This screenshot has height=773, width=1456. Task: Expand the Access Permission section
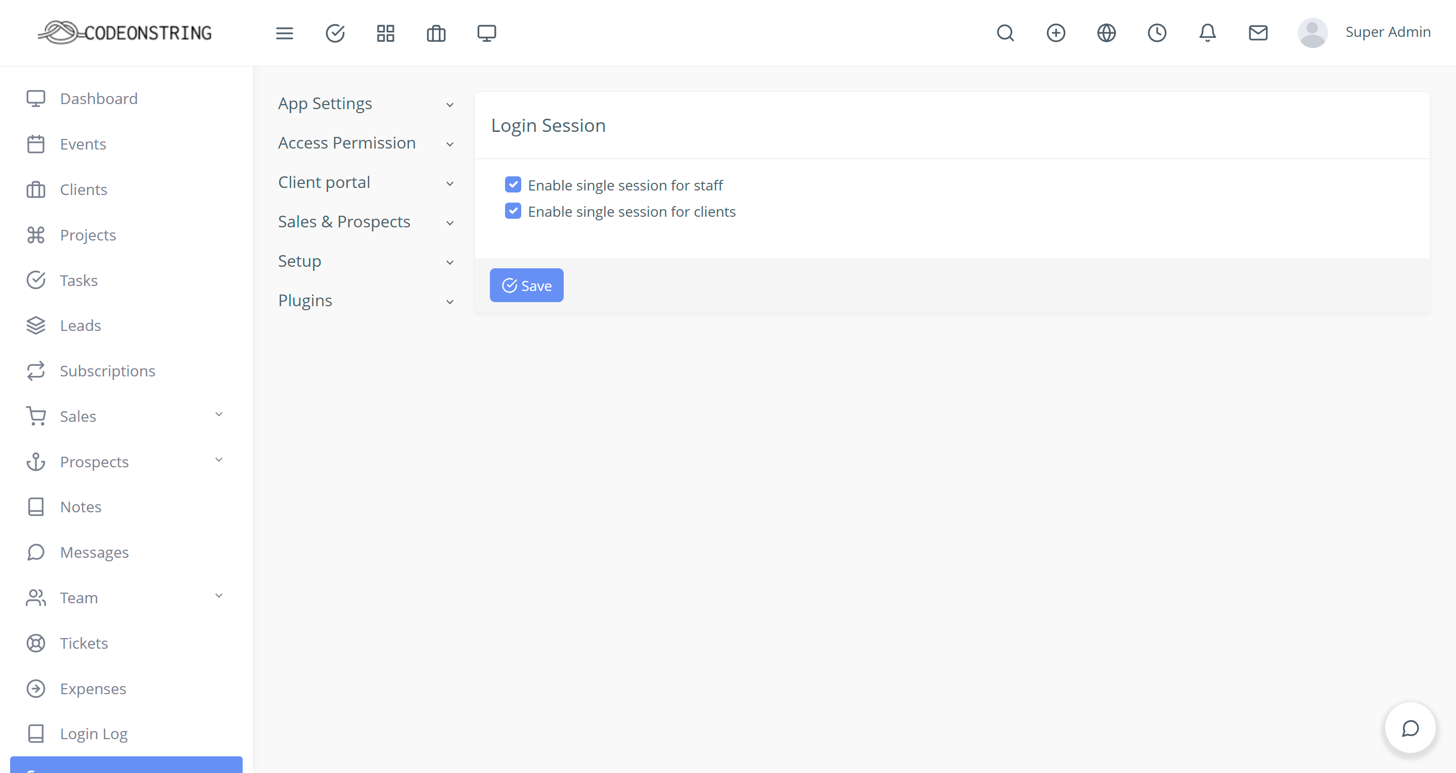365,143
